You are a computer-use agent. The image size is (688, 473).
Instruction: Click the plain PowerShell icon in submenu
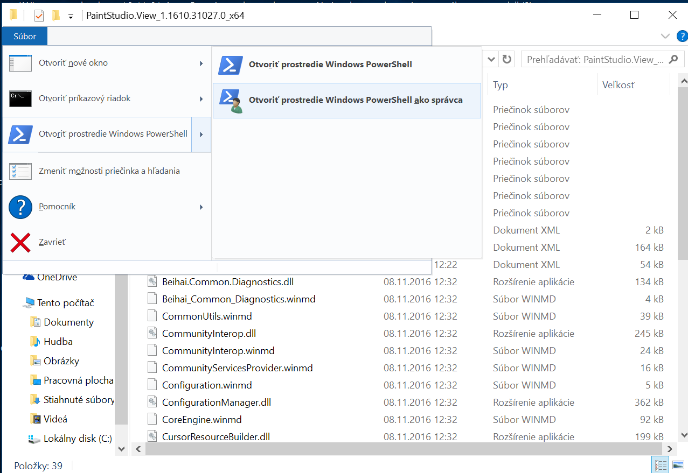click(231, 65)
